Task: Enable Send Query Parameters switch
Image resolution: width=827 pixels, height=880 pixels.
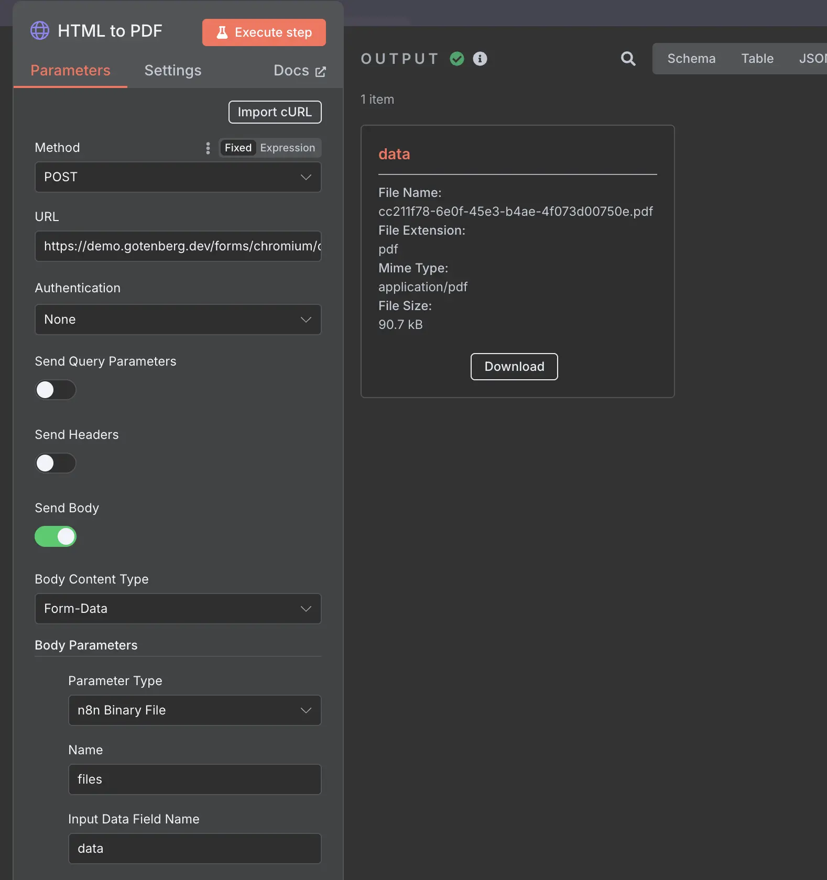Action: [56, 390]
